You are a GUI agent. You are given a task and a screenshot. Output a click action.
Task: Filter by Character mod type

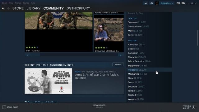click(137, 57)
